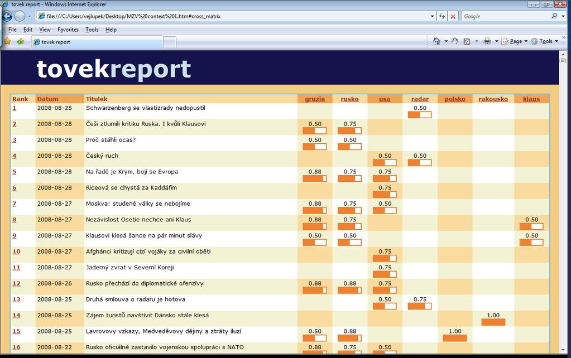Click the Print icon
Screen dimensions: 571x358
(487, 41)
